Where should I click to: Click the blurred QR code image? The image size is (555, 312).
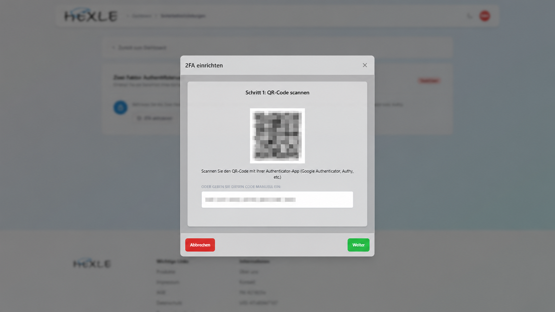[x=277, y=136]
